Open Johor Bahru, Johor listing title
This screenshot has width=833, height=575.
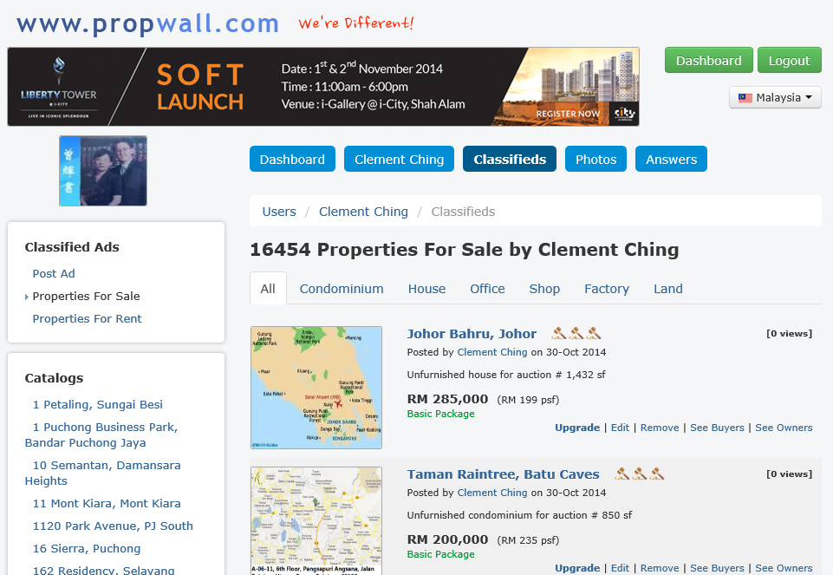472,334
